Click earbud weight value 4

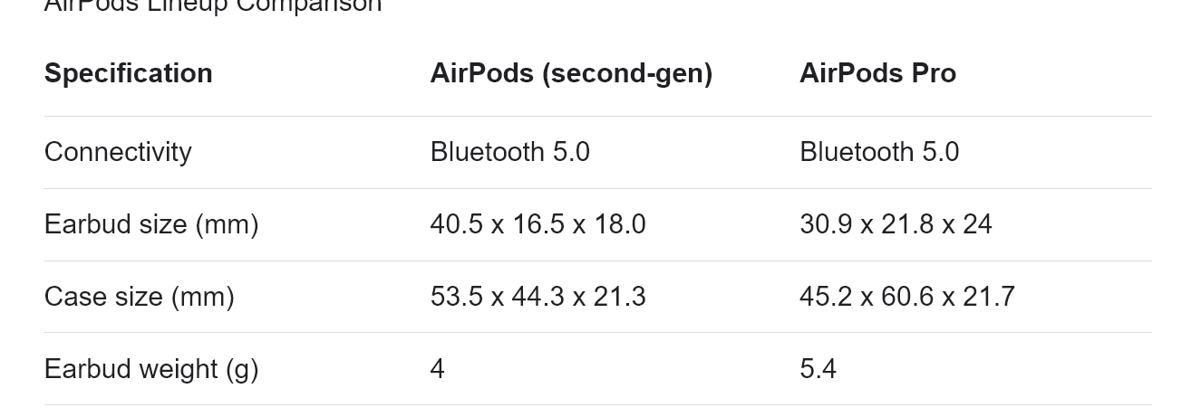[x=437, y=369]
